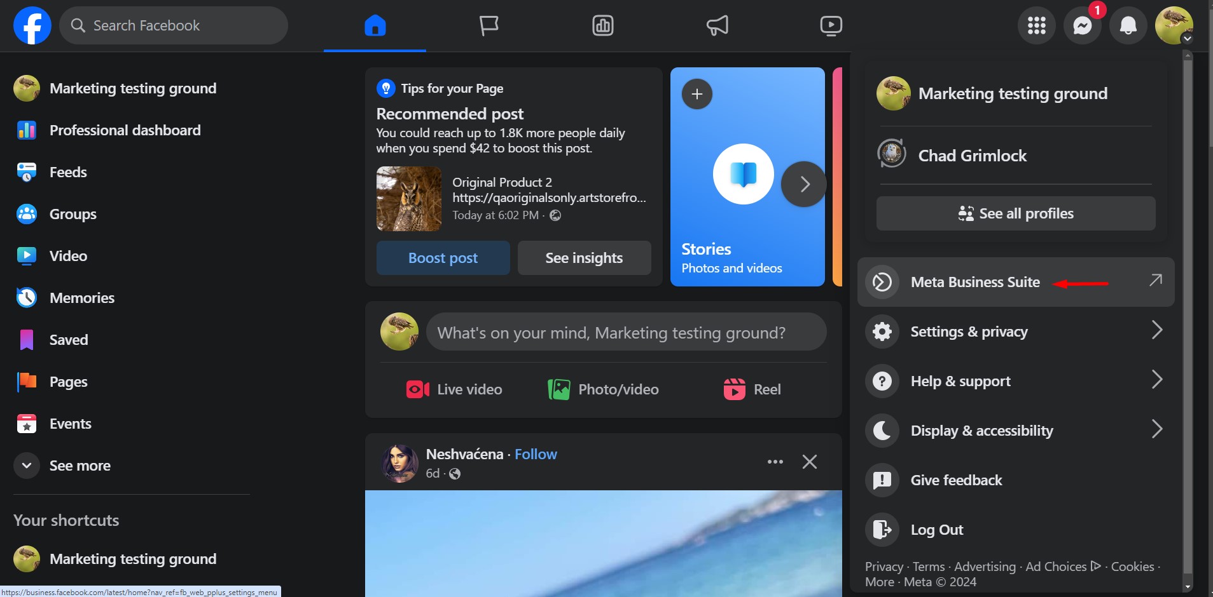Click the composer profile avatar

(399, 332)
